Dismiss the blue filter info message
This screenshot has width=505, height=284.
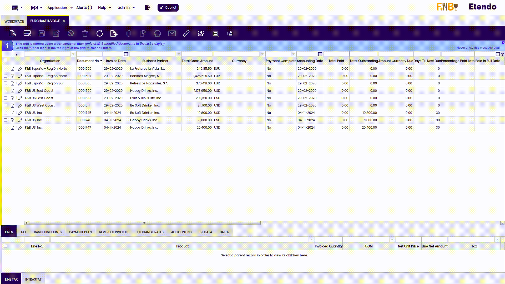(503, 42)
